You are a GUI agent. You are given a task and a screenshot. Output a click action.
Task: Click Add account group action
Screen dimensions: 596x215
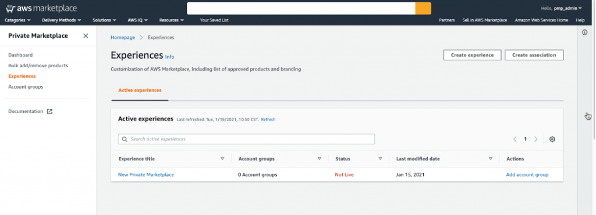(527, 174)
